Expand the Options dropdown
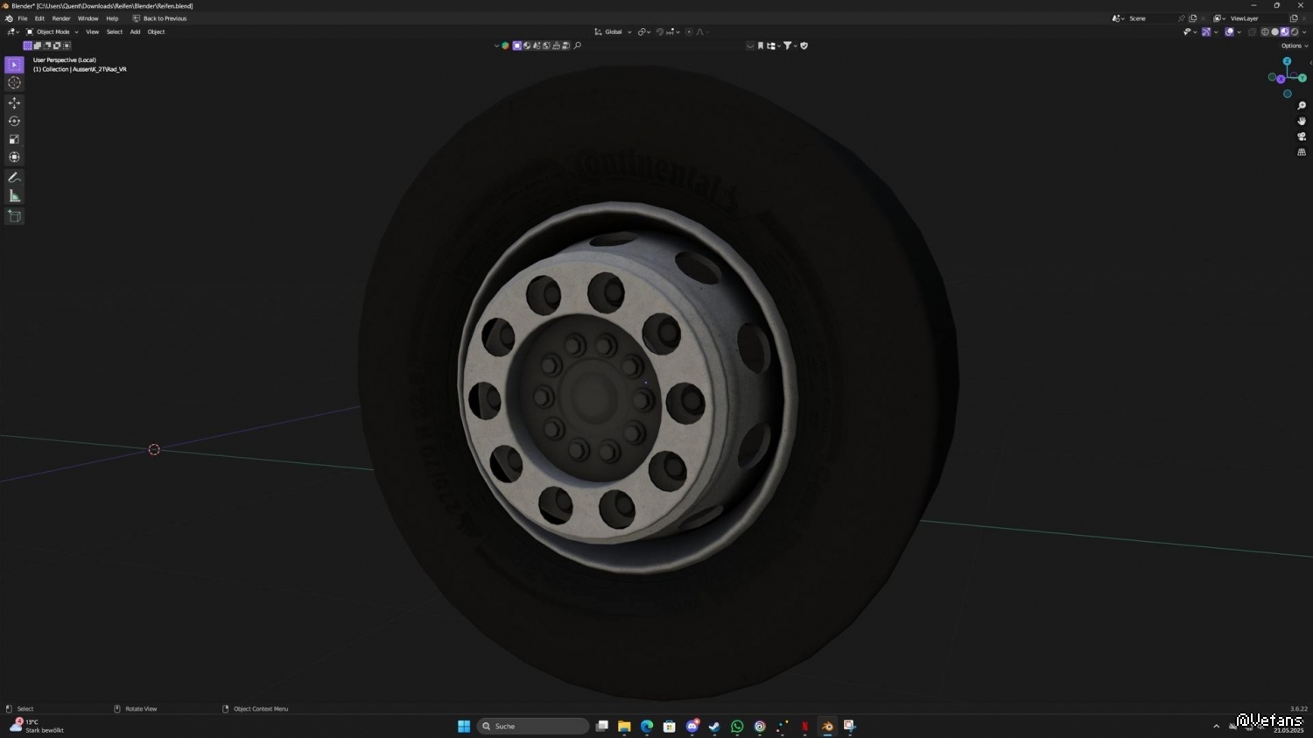 (1294, 46)
